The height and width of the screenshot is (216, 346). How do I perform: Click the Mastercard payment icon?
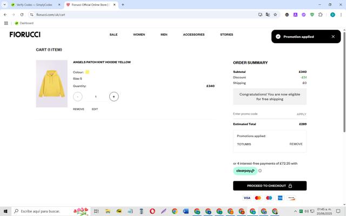pos(258,198)
